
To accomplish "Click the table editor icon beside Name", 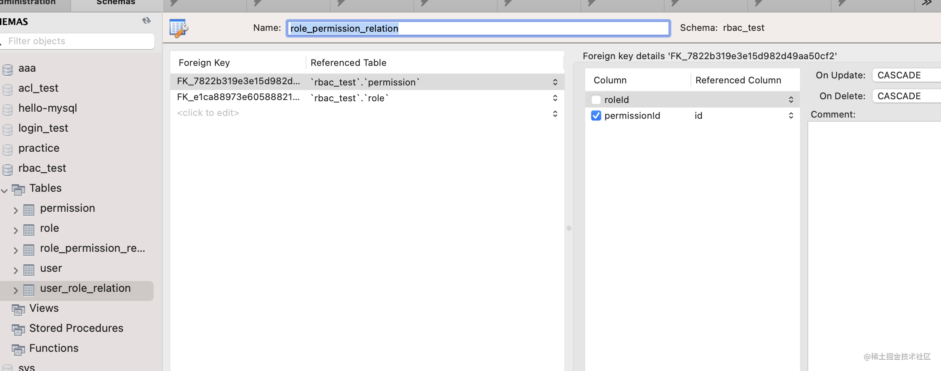I will point(179,28).
